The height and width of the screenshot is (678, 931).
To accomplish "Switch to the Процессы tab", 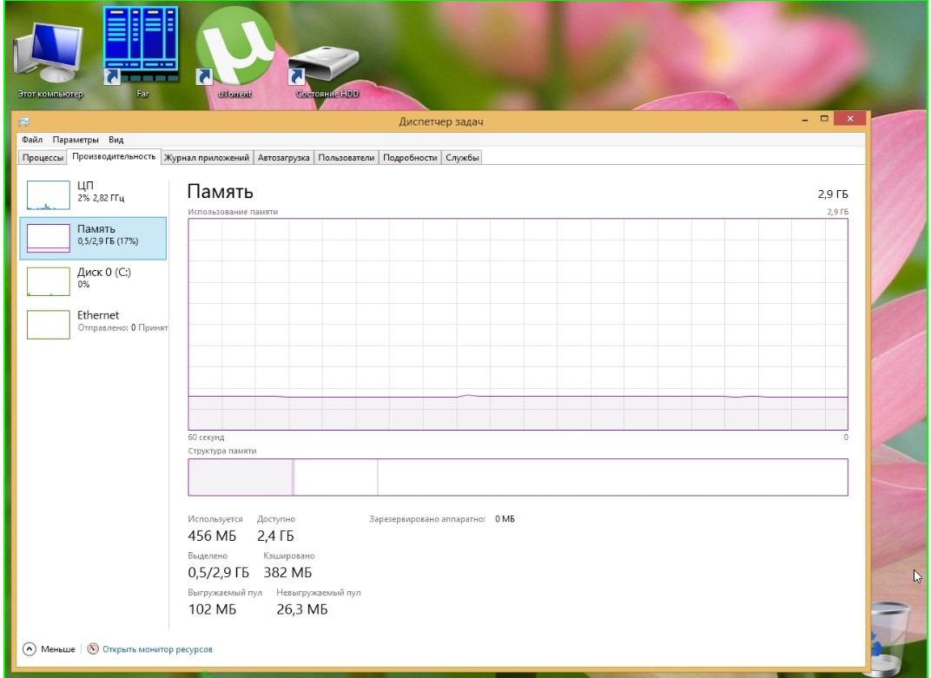I will (43, 157).
